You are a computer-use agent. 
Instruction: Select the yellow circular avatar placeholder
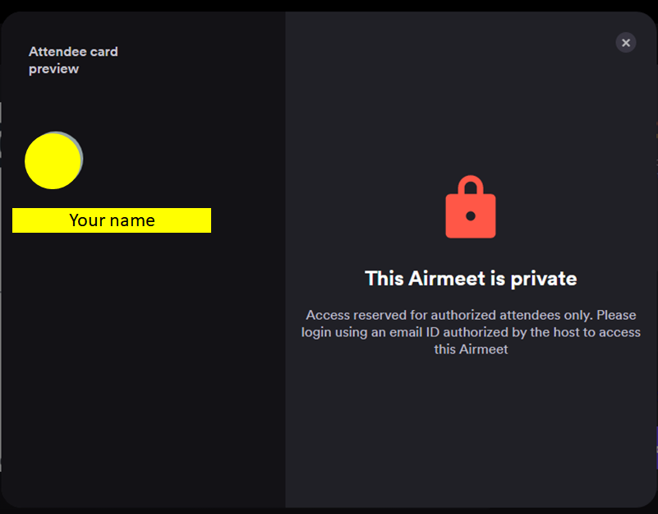53,161
